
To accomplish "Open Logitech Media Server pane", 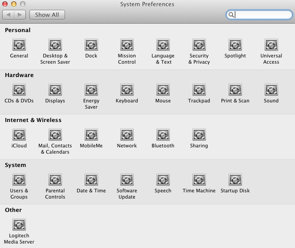I will 19,225.
